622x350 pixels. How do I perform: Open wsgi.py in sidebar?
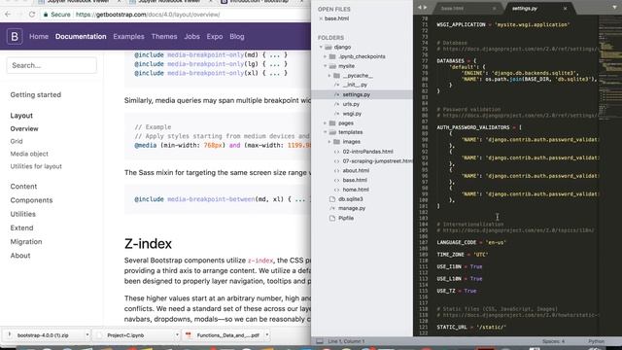[352, 114]
